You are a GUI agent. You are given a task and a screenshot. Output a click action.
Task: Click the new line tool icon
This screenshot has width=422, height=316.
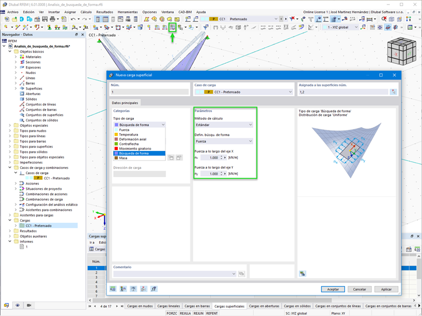18,27
